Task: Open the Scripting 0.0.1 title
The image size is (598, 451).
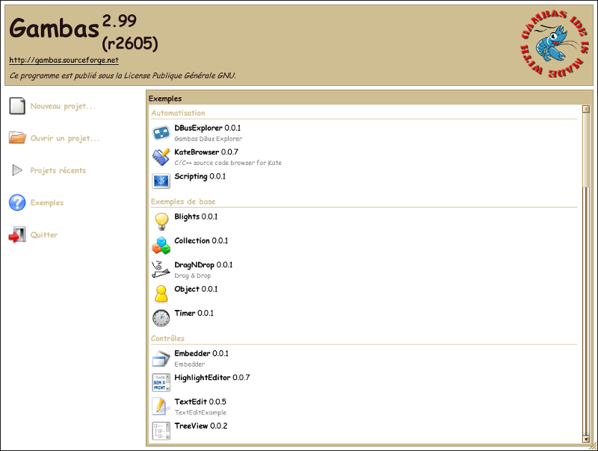Action: pyautogui.click(x=200, y=176)
